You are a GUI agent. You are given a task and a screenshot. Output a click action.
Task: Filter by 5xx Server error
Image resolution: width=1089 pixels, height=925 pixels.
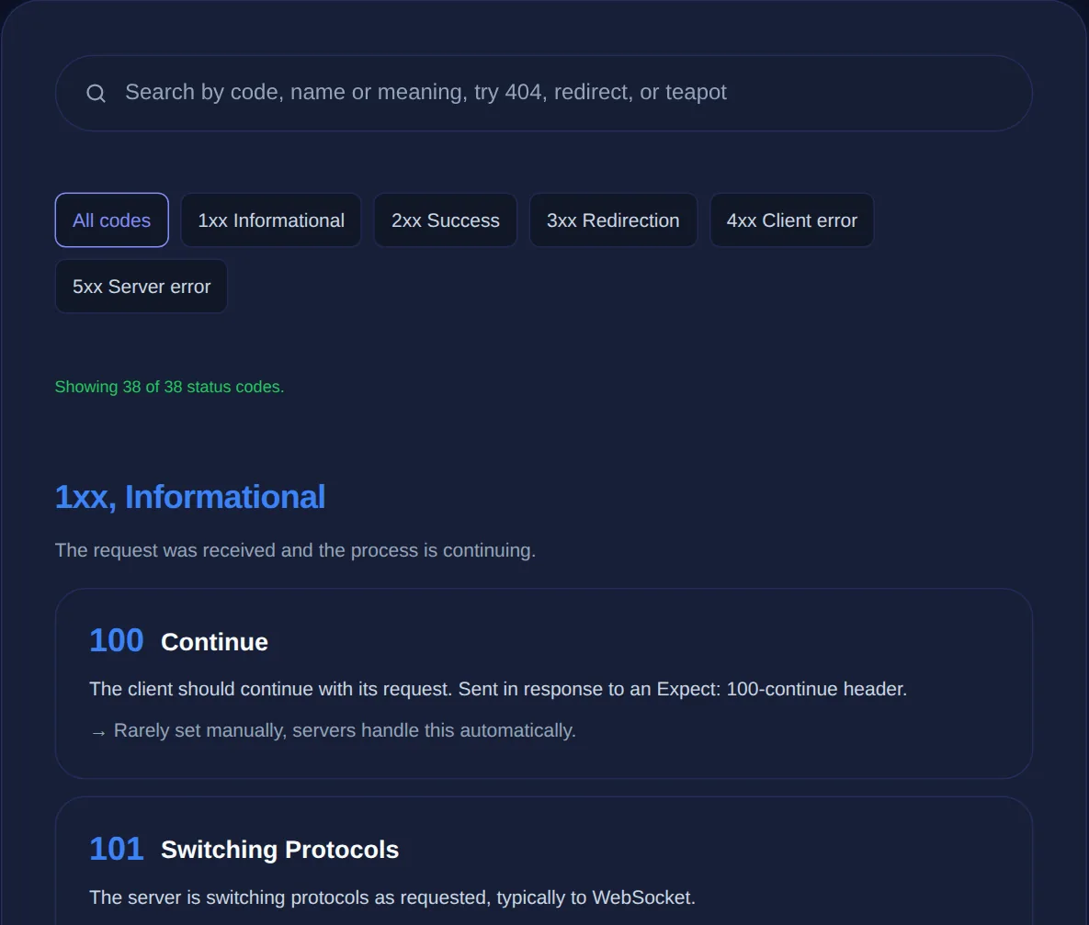(142, 286)
